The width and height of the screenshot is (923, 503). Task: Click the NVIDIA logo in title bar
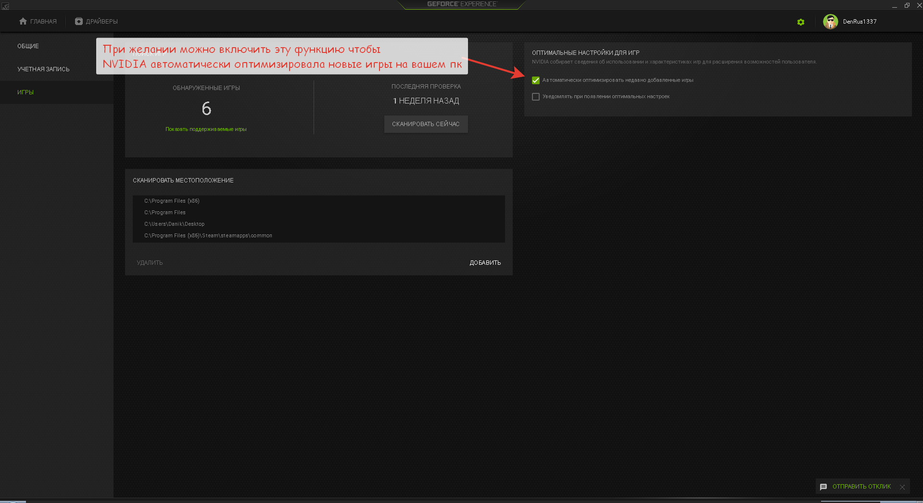point(6,6)
